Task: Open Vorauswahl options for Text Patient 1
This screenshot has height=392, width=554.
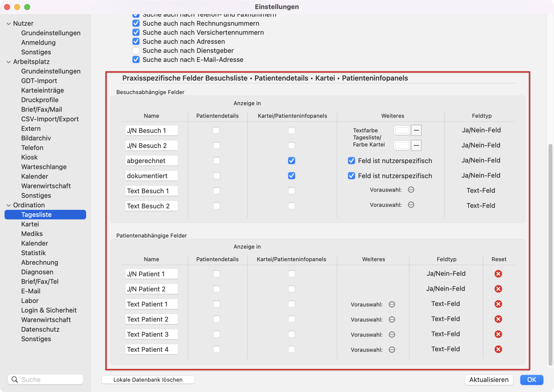Action: point(392,304)
